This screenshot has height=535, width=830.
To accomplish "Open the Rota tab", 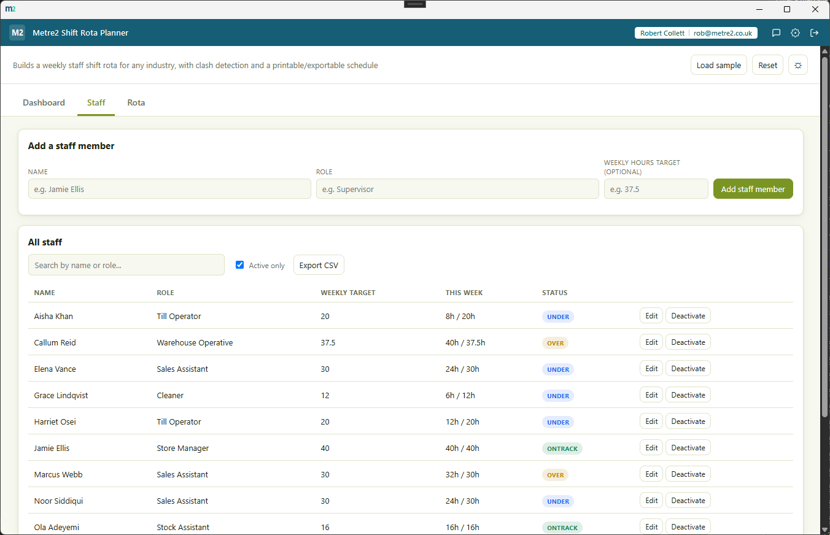I will coord(136,102).
